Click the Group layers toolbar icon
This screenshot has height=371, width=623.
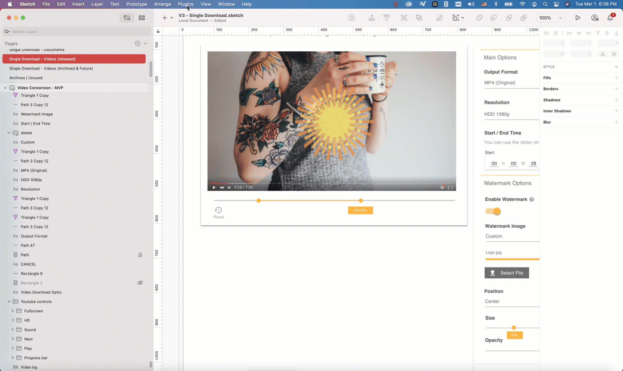(x=404, y=18)
